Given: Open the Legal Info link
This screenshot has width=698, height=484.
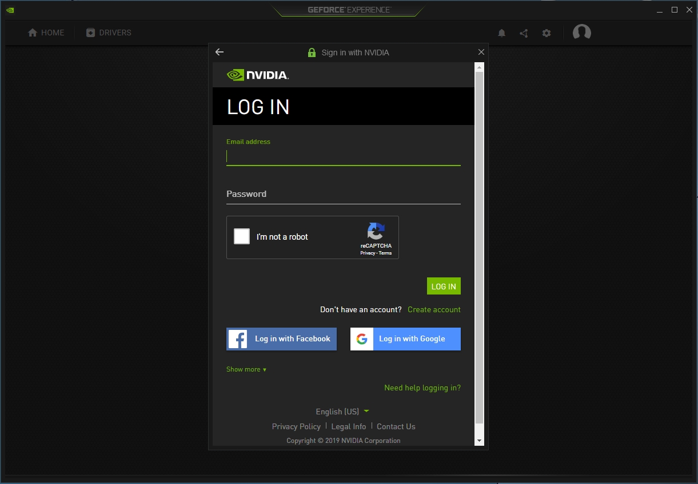Looking at the screenshot, I should pyautogui.click(x=349, y=426).
